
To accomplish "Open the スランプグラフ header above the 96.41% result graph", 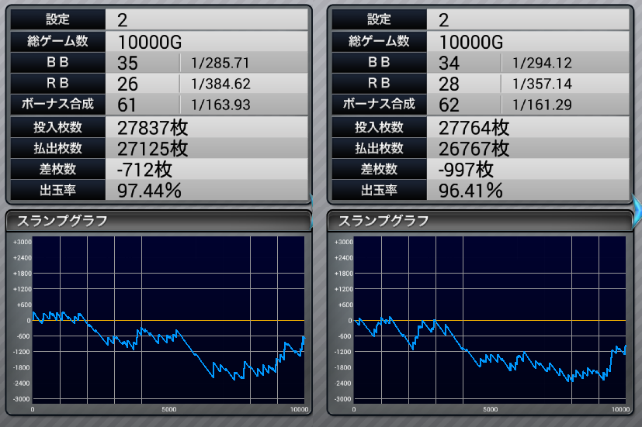I will click(x=481, y=221).
